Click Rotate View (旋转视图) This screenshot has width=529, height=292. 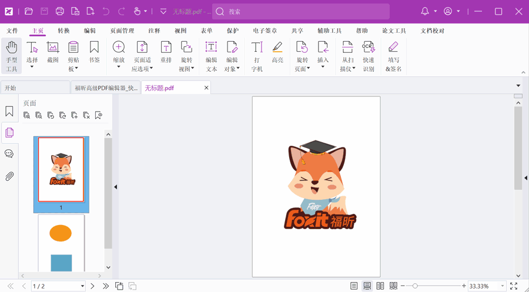(186, 56)
